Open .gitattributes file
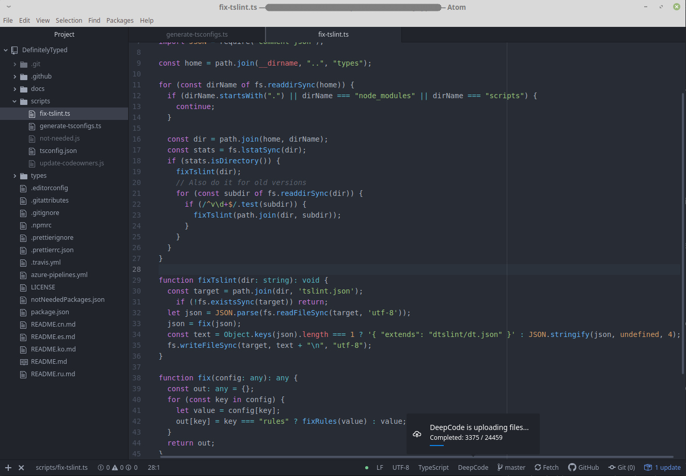The height and width of the screenshot is (476, 686). pos(50,201)
